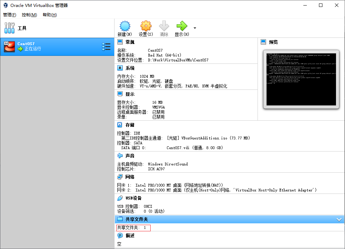
Task: Open the 系统 settings heading link
Action: (x=130, y=68)
